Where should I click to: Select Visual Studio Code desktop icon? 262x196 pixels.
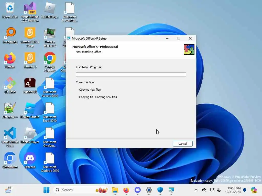point(10,137)
